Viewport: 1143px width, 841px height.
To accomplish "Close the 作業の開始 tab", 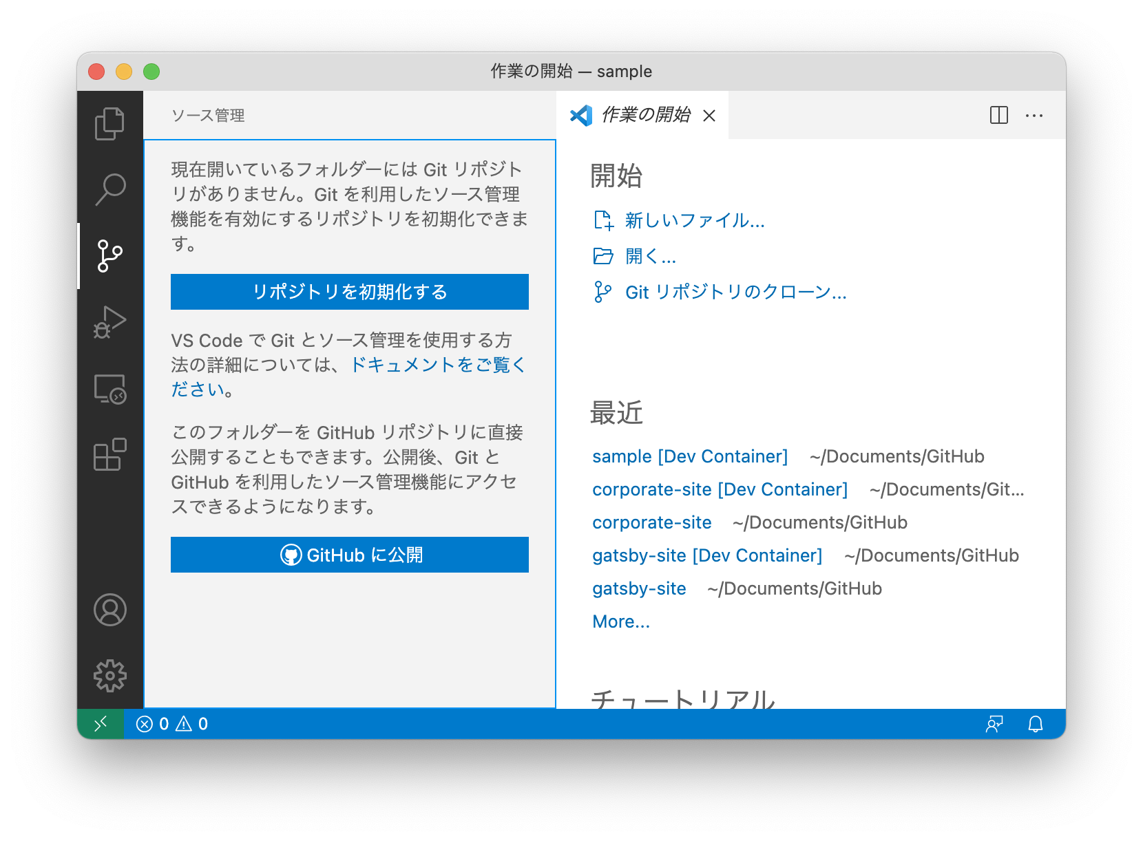I will [711, 116].
